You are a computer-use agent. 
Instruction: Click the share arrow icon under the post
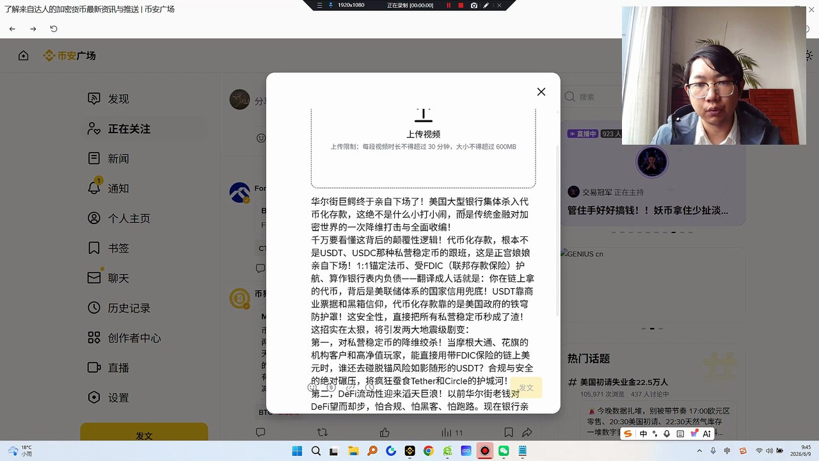point(527,433)
